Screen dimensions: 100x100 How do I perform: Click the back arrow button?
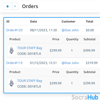point(7,6)
